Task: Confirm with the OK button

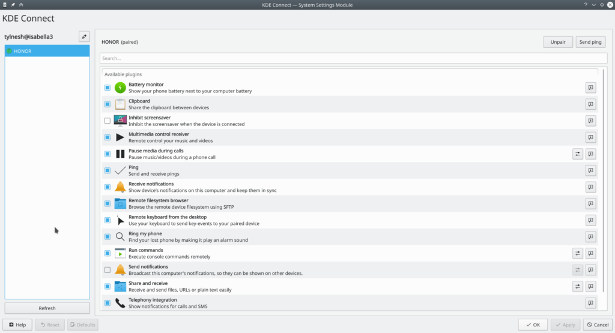Action: [x=533, y=325]
